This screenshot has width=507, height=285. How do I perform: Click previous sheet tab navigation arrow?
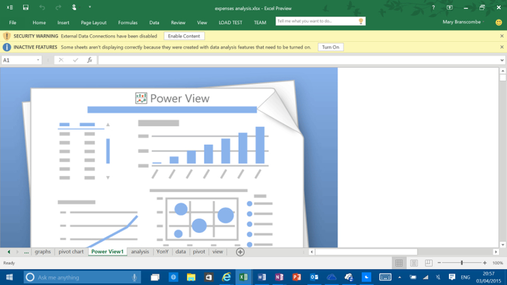point(9,252)
